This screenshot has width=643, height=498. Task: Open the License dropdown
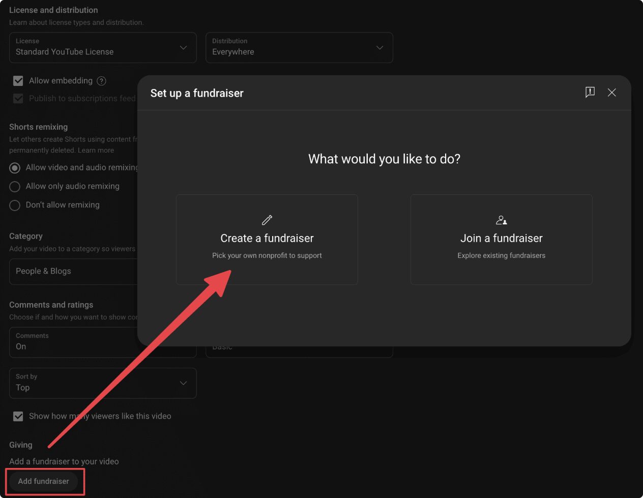point(103,48)
